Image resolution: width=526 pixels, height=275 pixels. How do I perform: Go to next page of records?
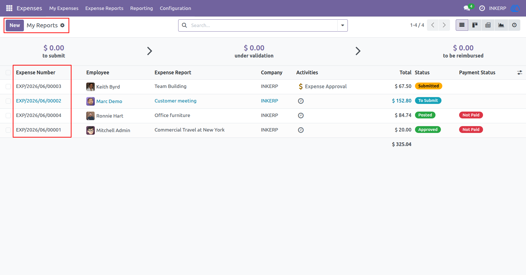click(x=444, y=25)
